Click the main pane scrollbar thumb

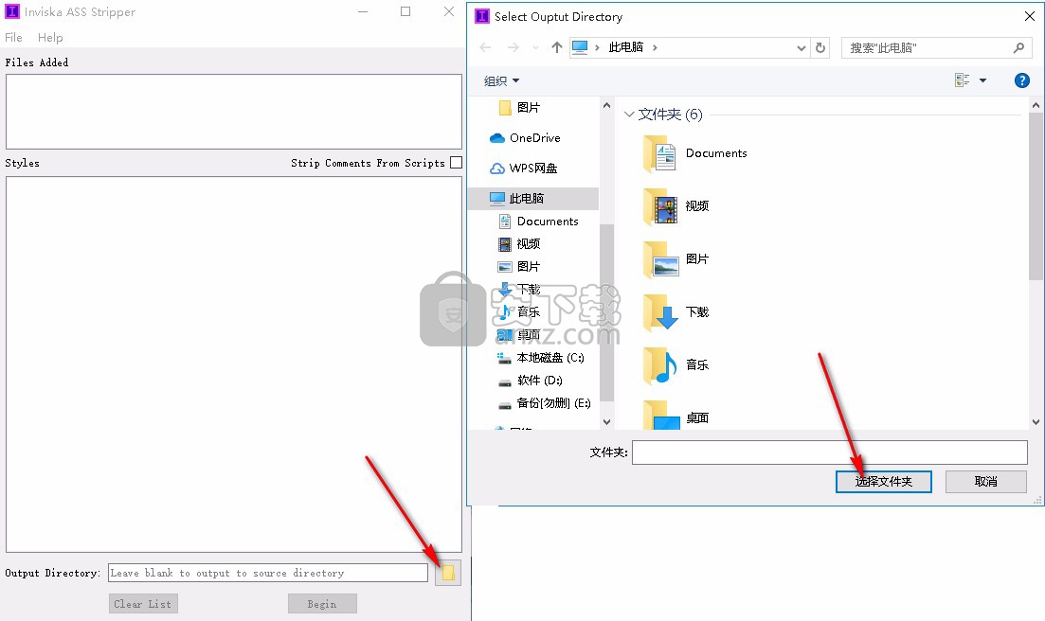click(1036, 196)
